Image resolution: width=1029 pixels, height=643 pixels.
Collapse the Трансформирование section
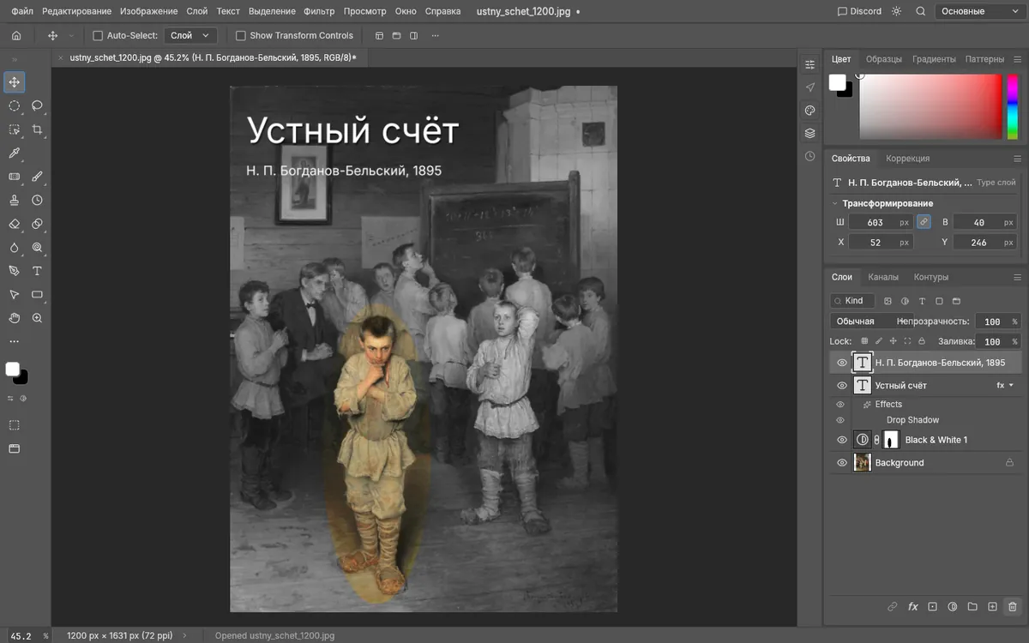835,203
